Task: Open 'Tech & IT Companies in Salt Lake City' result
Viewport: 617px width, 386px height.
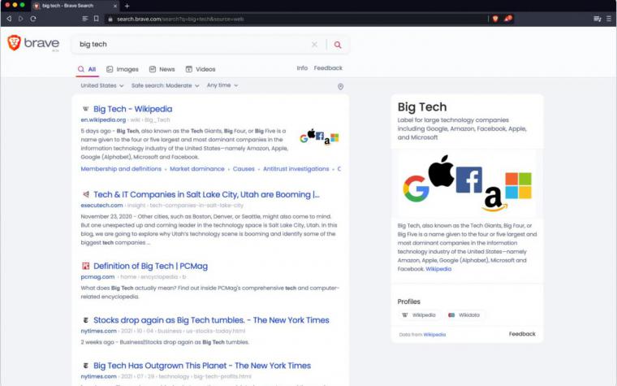Action: (x=206, y=194)
